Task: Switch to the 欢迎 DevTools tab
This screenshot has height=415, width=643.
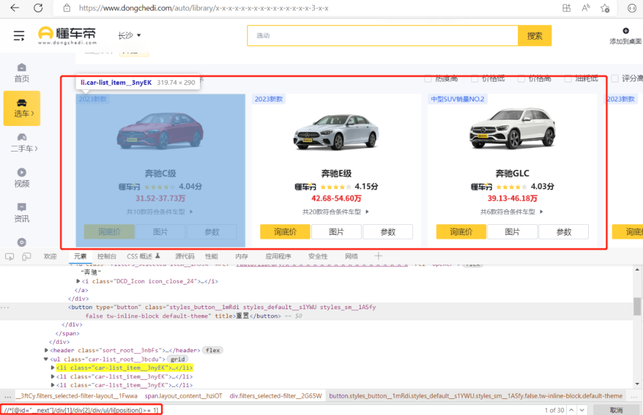Action: point(50,256)
